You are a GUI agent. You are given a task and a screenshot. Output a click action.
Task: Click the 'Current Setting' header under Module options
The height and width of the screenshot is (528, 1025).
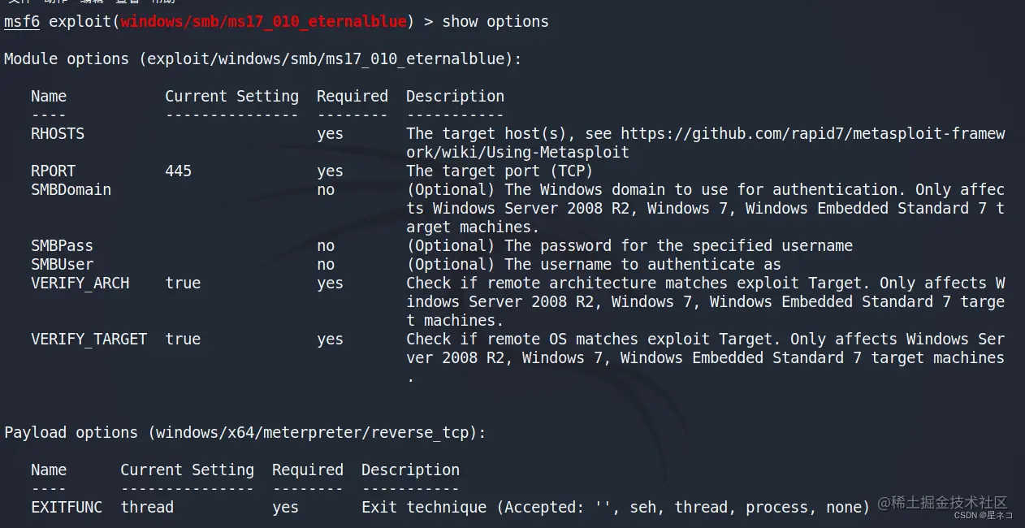[x=231, y=97]
